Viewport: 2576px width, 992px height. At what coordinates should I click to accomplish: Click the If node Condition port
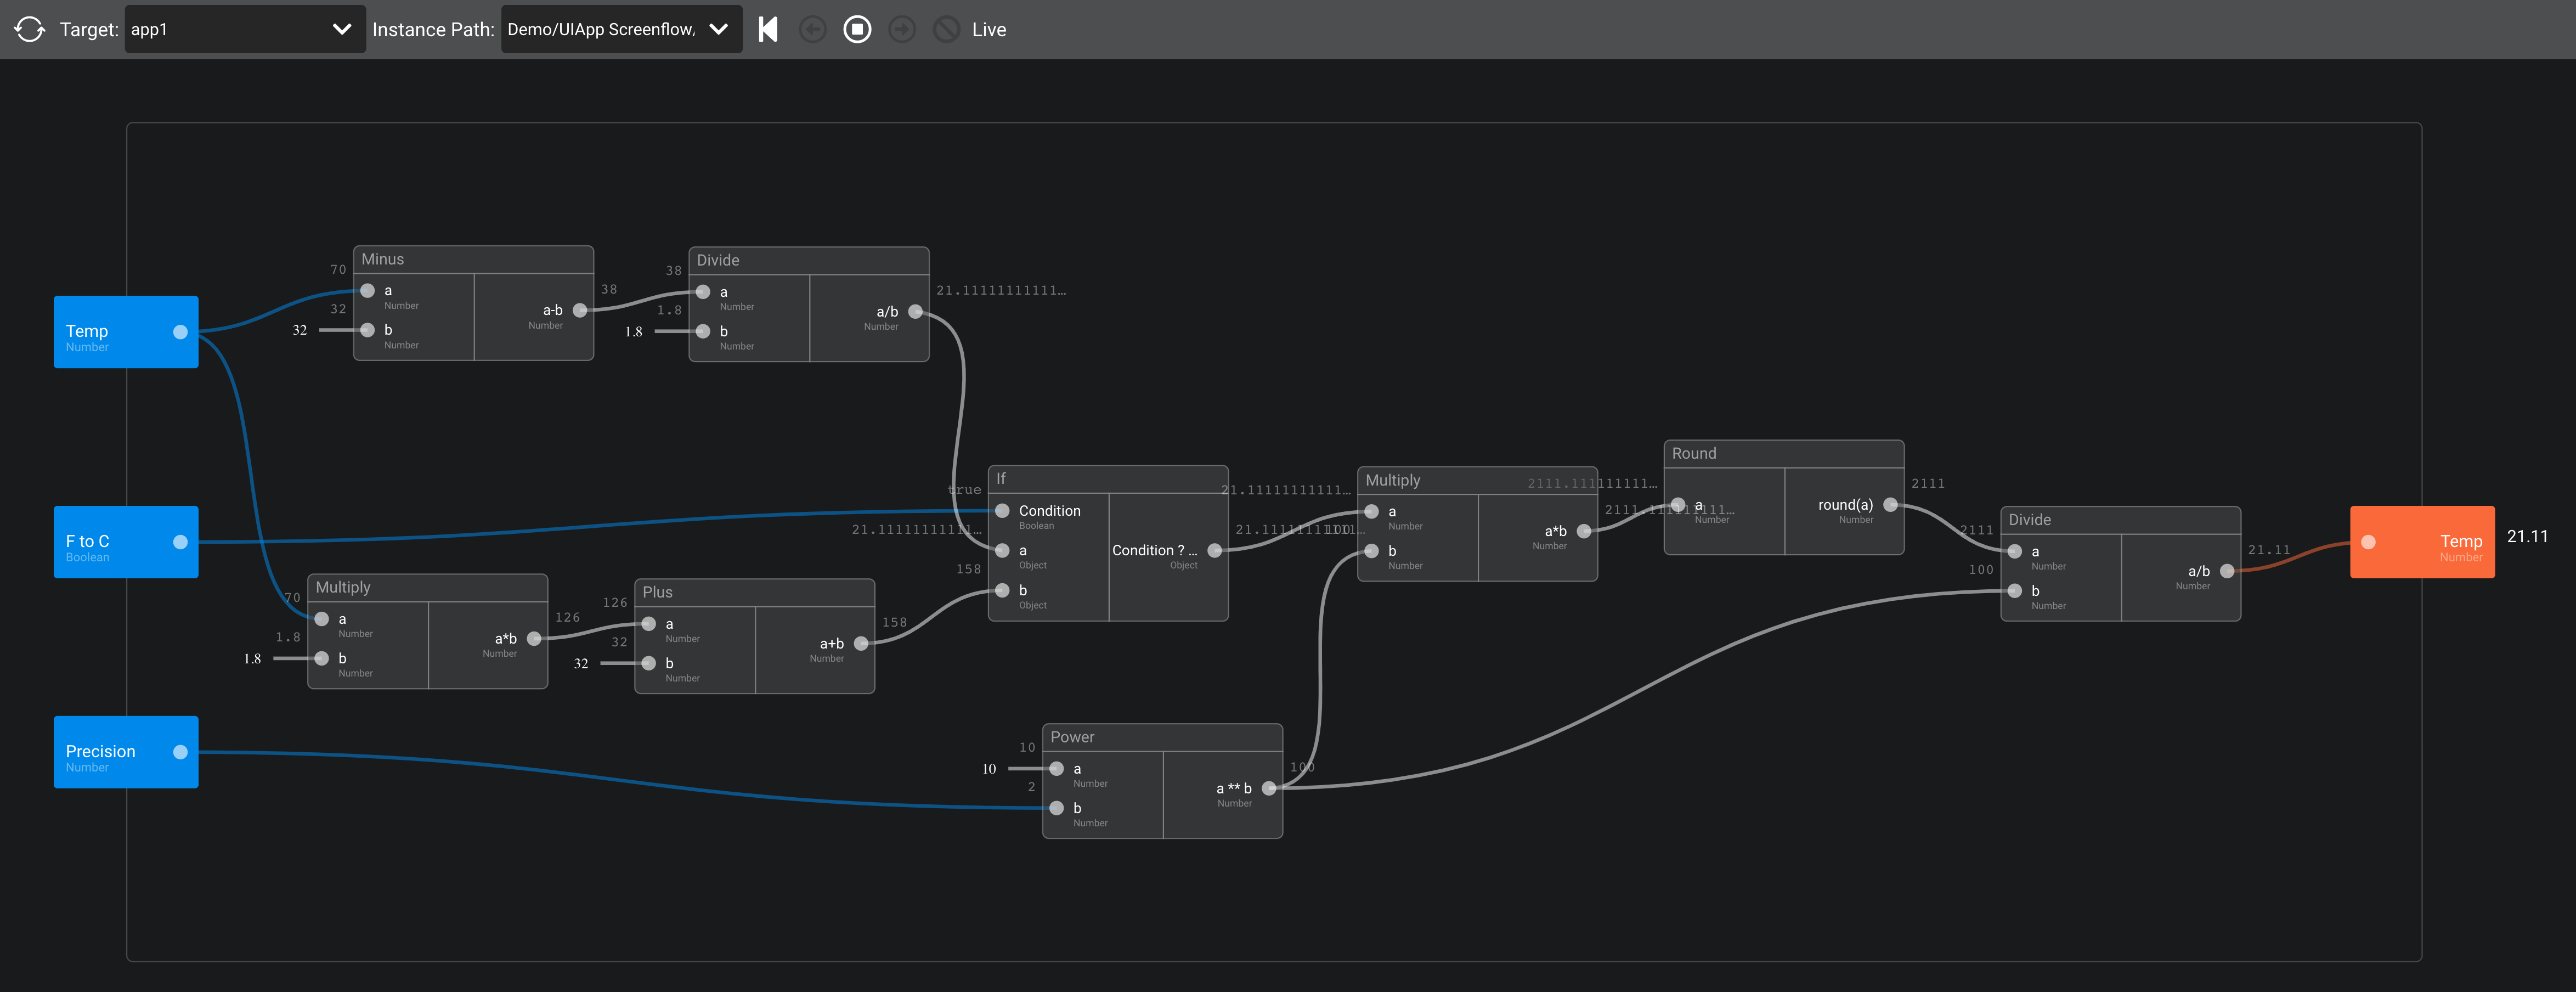[1002, 511]
